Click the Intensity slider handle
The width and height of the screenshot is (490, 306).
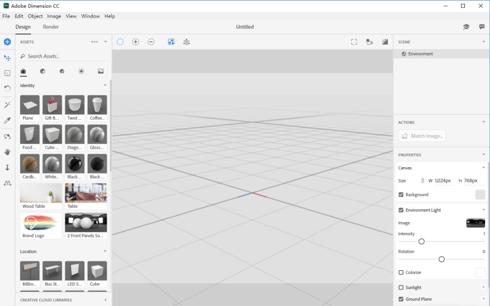tap(421, 241)
